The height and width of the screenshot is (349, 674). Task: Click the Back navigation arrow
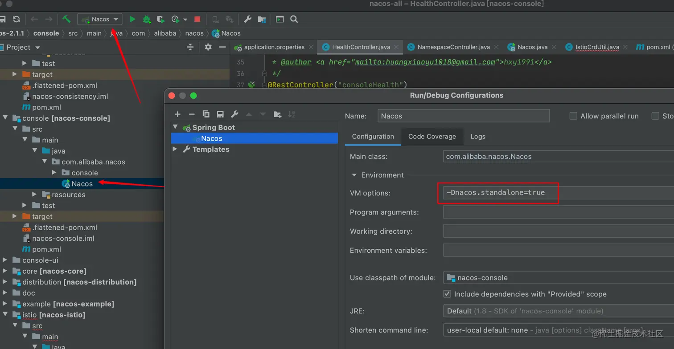coord(34,19)
